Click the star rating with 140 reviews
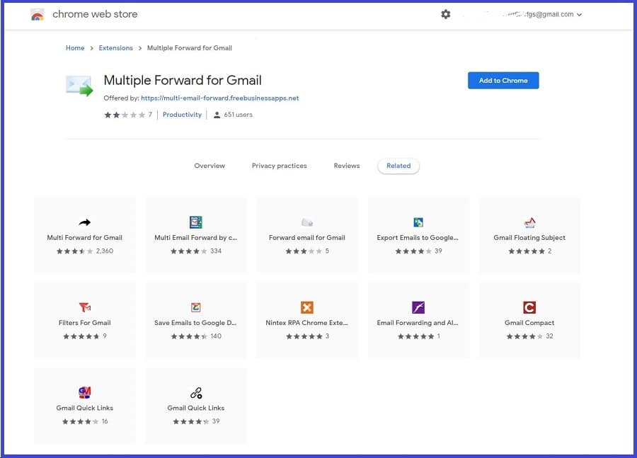 coord(189,336)
